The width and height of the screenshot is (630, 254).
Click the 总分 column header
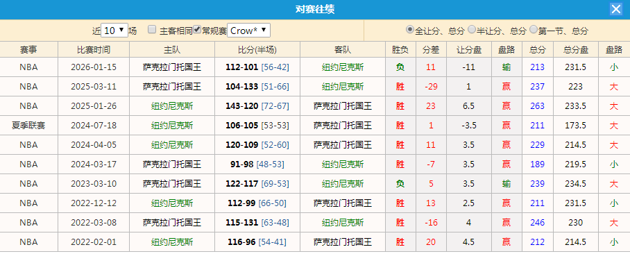538,50
